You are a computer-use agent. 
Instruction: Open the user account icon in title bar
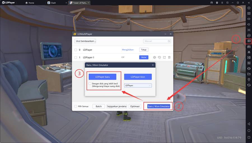[x=217, y=3]
